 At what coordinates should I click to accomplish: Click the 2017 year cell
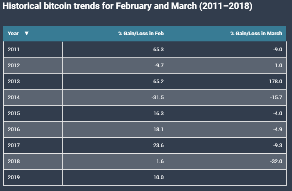(14, 146)
